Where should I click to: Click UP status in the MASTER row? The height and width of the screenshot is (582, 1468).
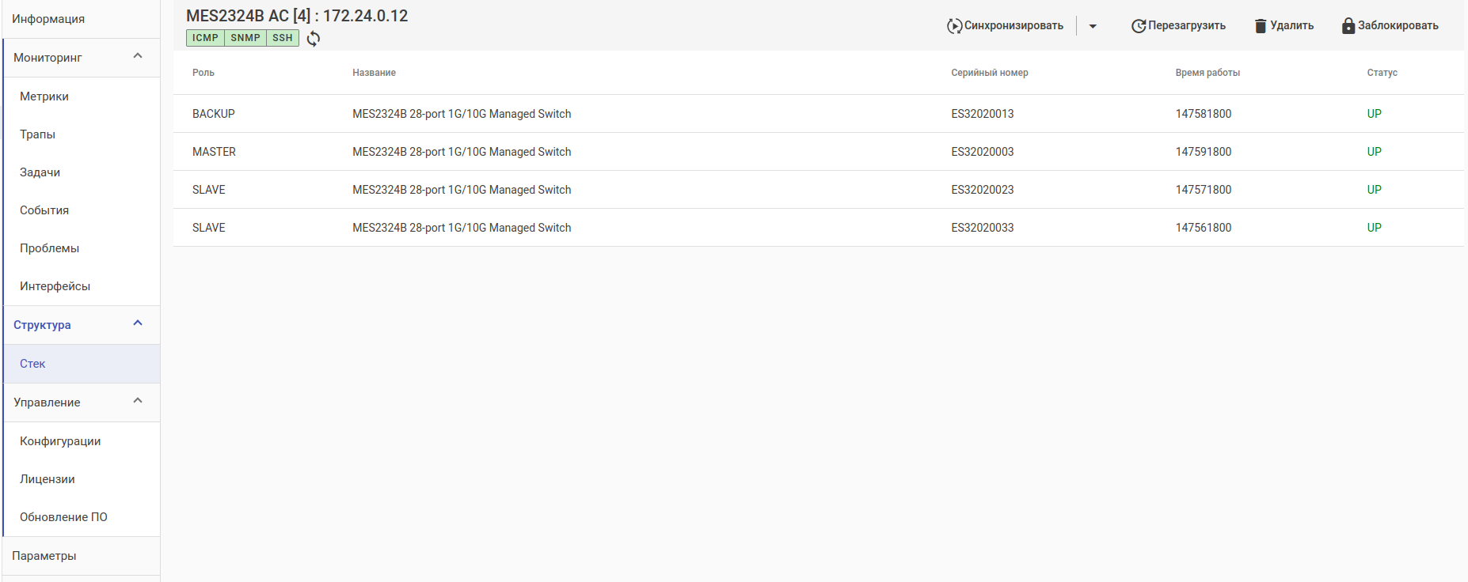(x=1374, y=152)
